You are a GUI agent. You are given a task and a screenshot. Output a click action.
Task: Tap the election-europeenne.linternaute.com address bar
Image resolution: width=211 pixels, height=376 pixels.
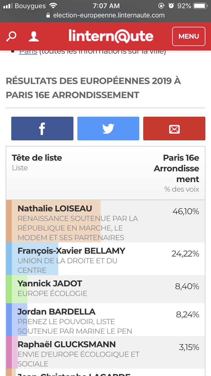(105, 15)
